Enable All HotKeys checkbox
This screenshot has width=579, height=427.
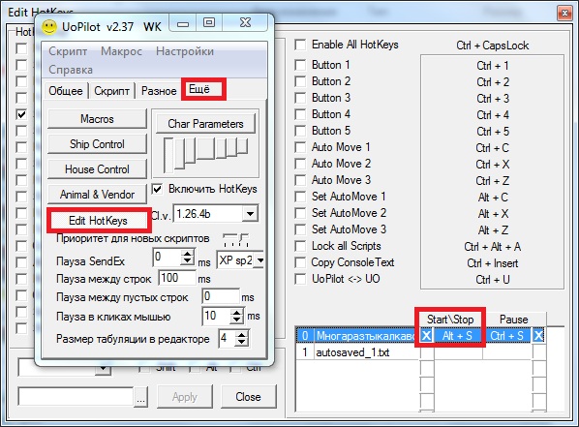(300, 45)
